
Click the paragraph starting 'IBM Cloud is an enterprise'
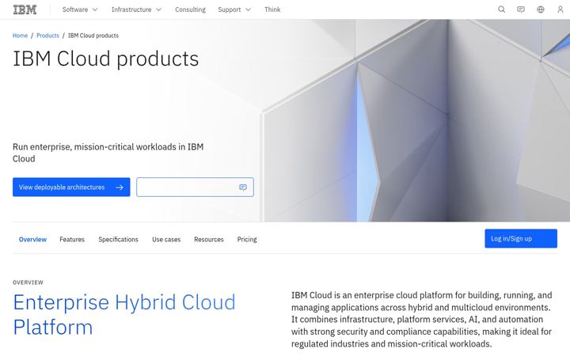point(422,320)
